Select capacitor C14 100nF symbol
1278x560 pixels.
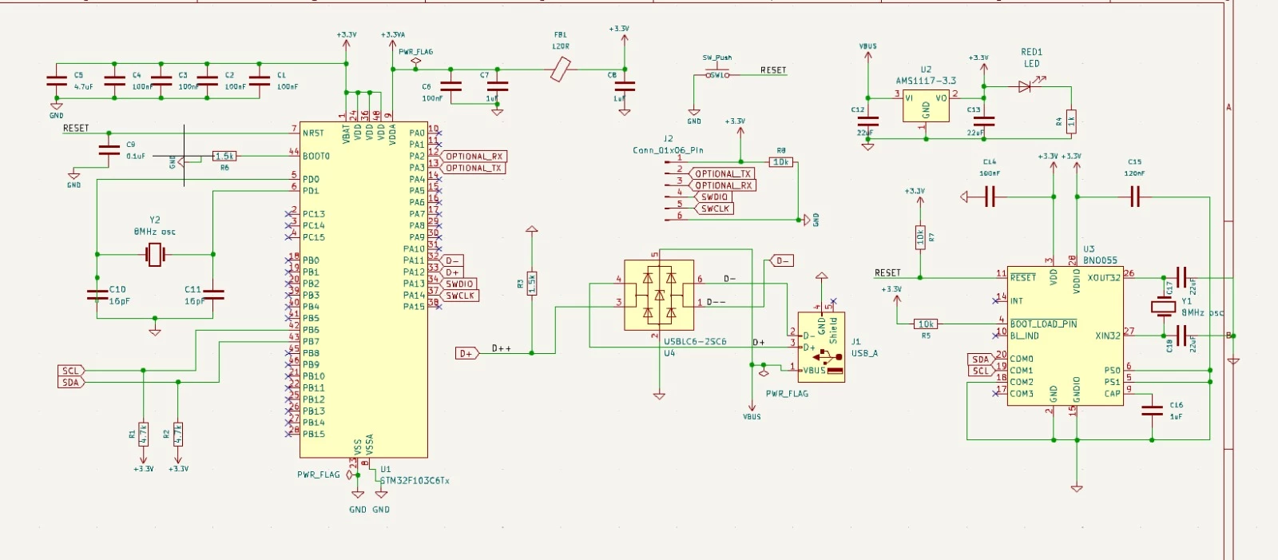(990, 197)
